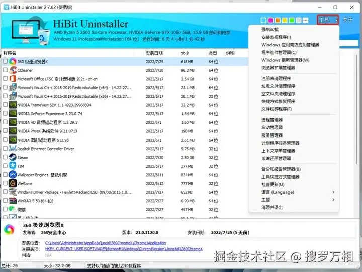Select the Steam row checkbox
The height and width of the screenshot is (272, 362).
5,157
